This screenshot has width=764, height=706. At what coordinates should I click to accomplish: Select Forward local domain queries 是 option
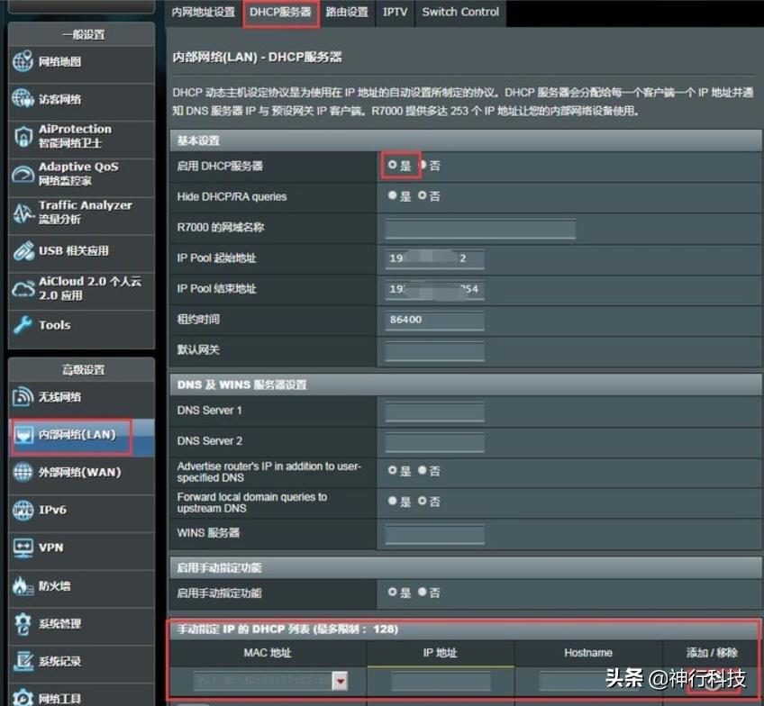coord(393,501)
